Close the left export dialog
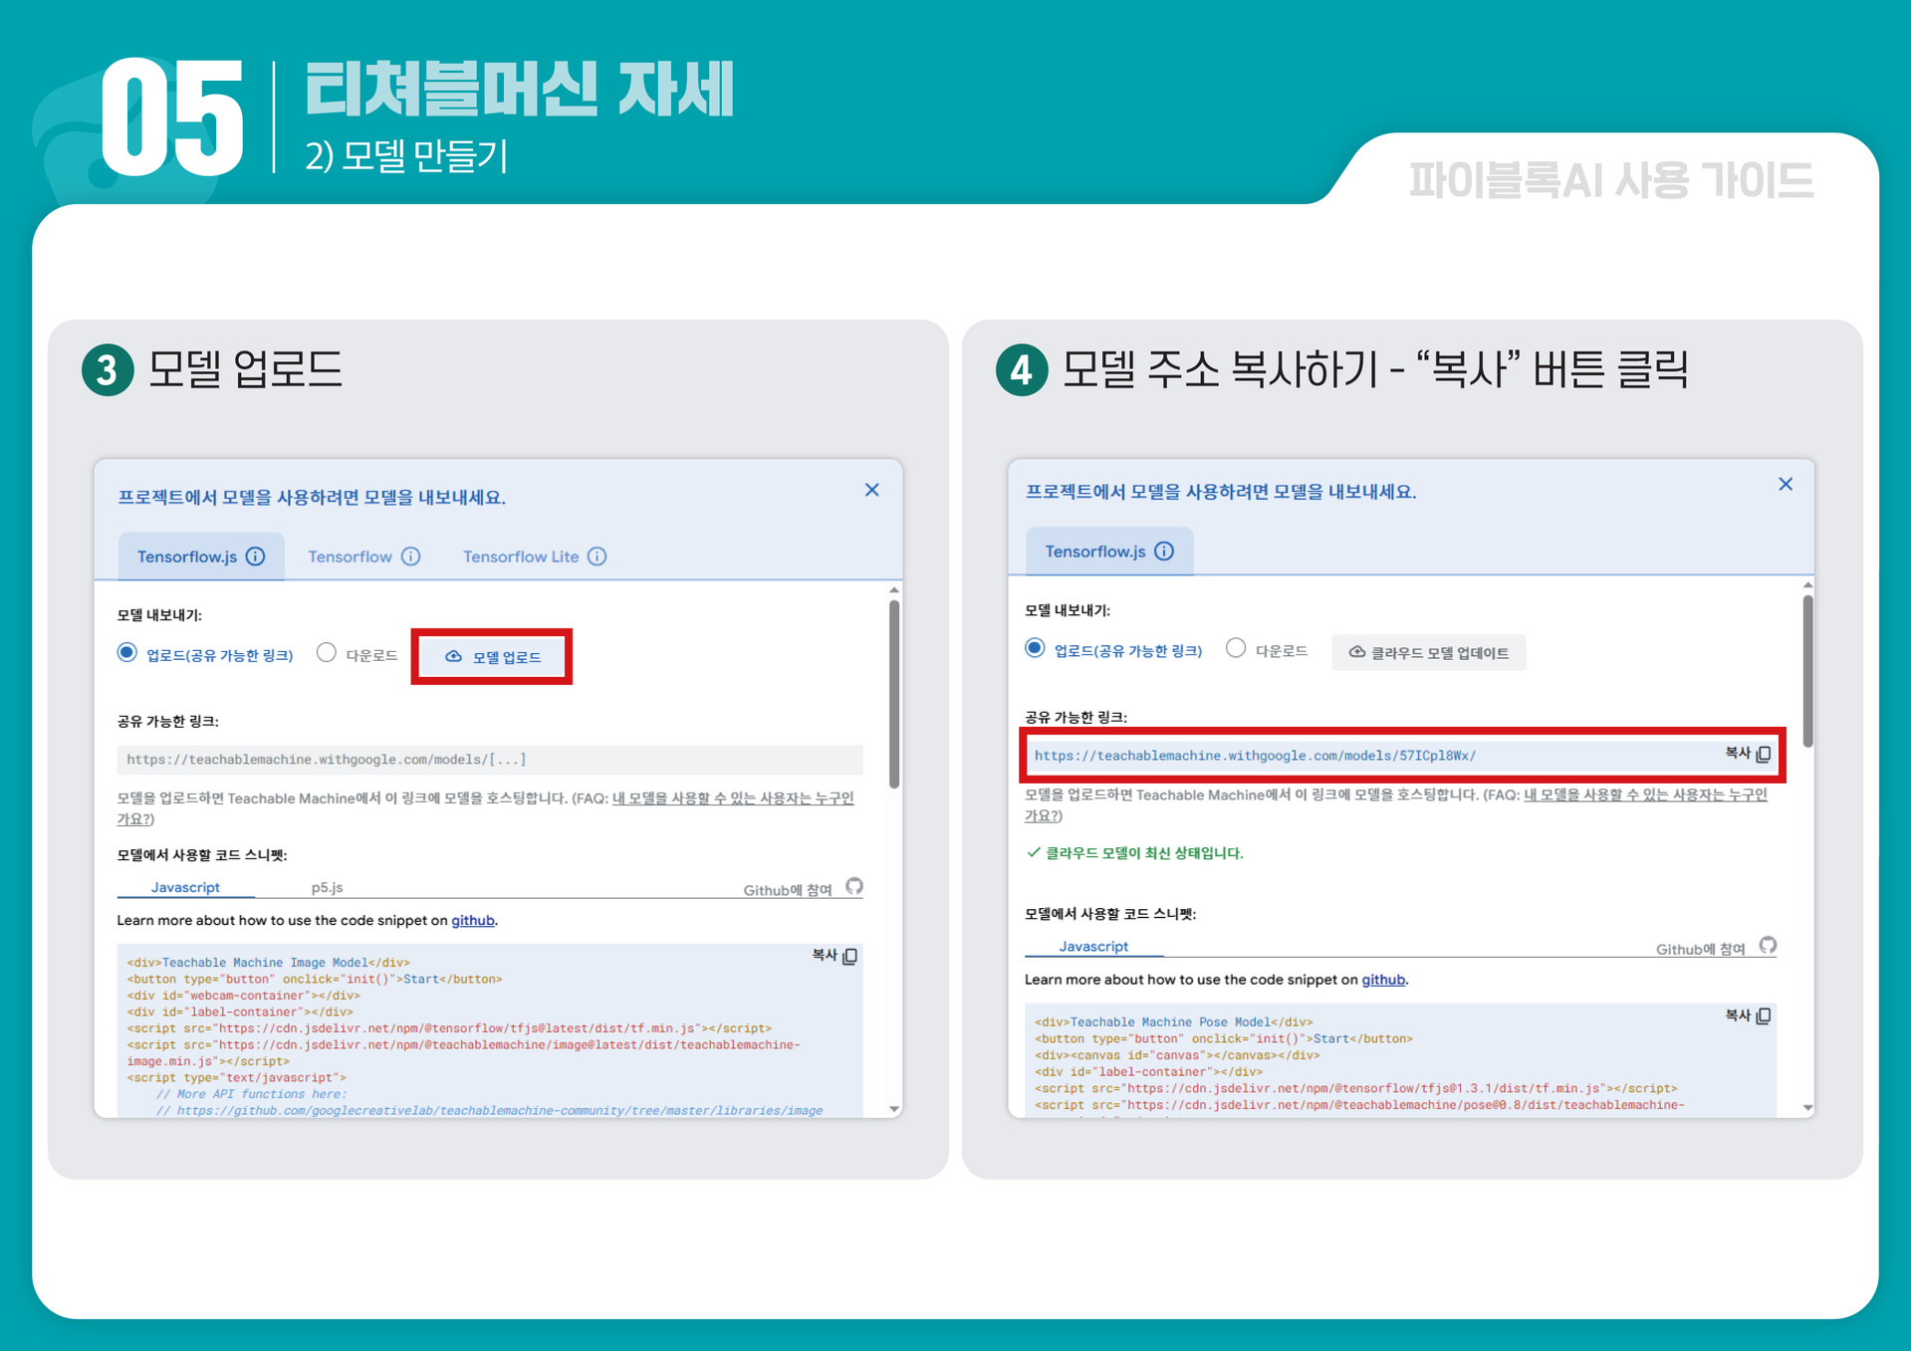 point(871,490)
